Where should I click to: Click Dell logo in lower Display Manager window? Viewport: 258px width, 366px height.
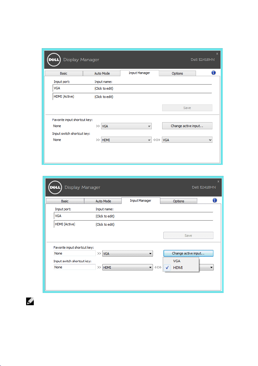point(55,187)
